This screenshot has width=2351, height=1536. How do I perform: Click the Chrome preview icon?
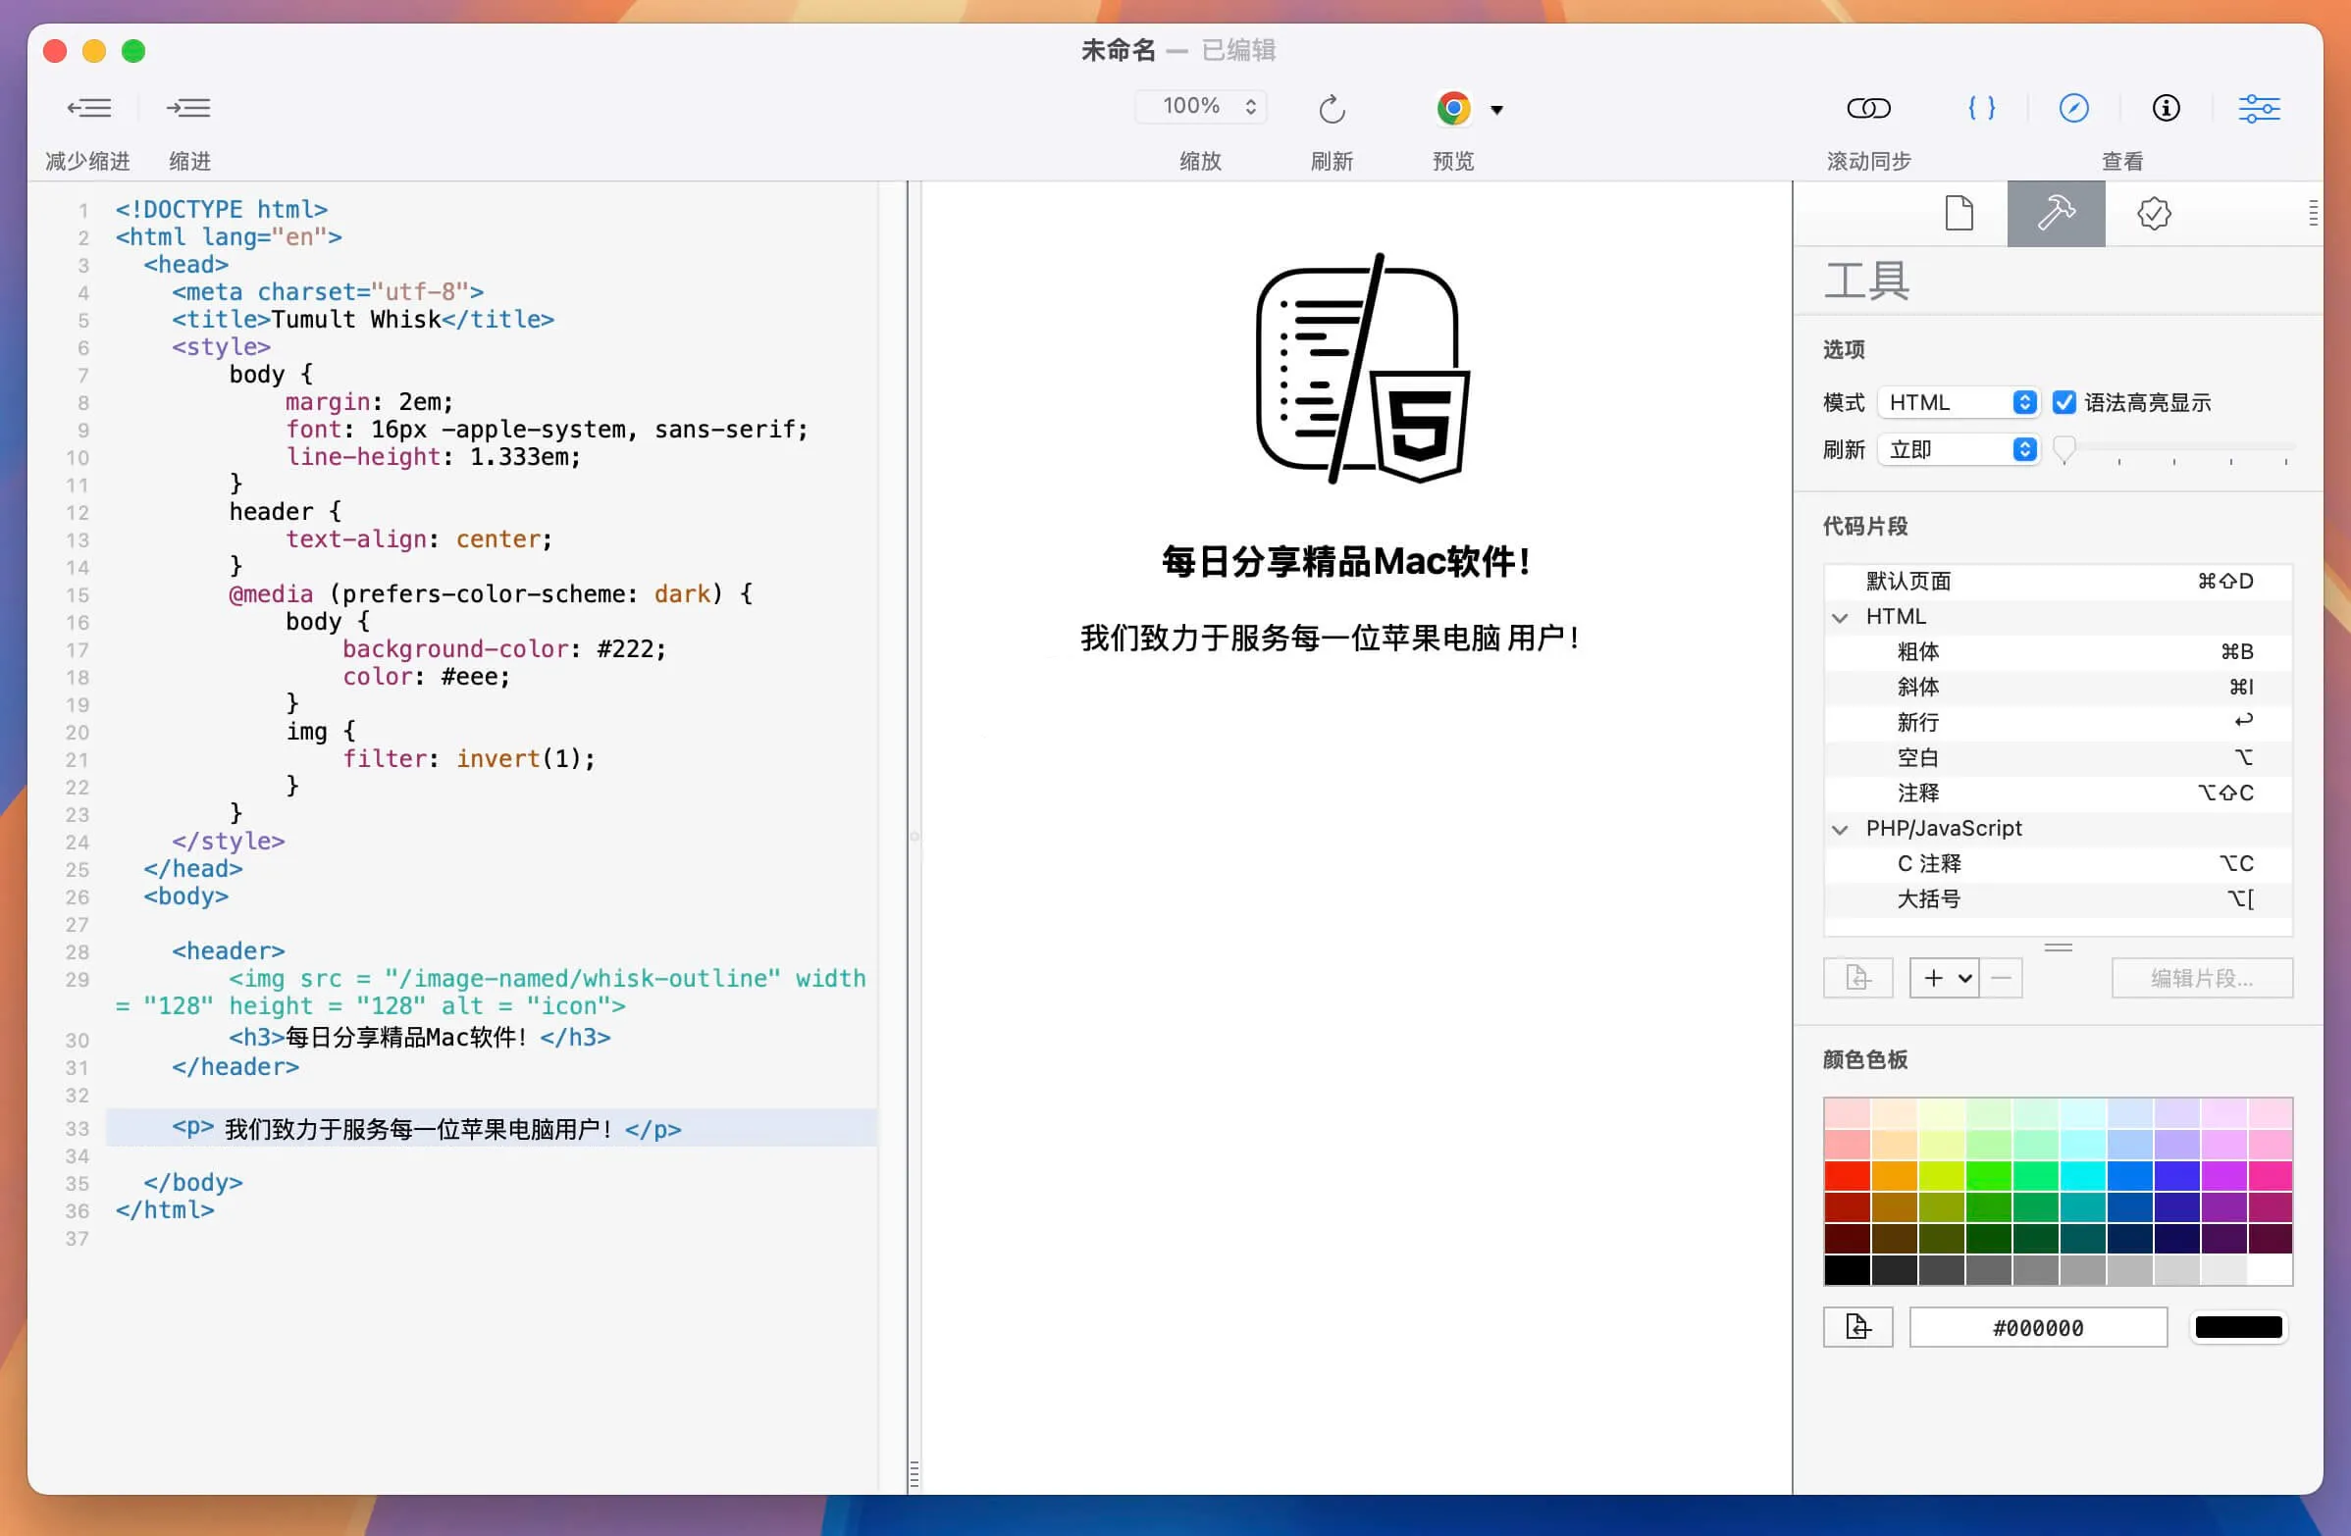(x=1453, y=109)
